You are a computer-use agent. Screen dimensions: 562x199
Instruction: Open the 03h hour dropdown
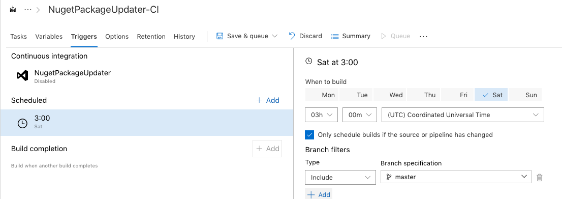point(322,115)
